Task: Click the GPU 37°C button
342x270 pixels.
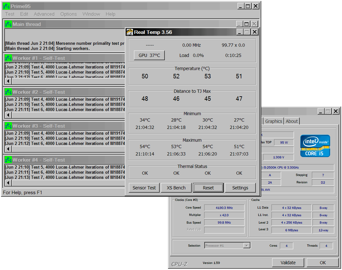Action: coord(149,55)
